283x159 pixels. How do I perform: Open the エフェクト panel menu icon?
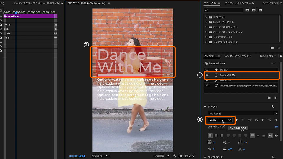pos(219,3)
